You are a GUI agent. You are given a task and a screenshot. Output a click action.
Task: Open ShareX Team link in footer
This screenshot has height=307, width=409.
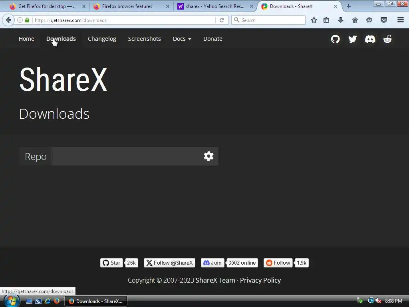[x=215, y=280]
